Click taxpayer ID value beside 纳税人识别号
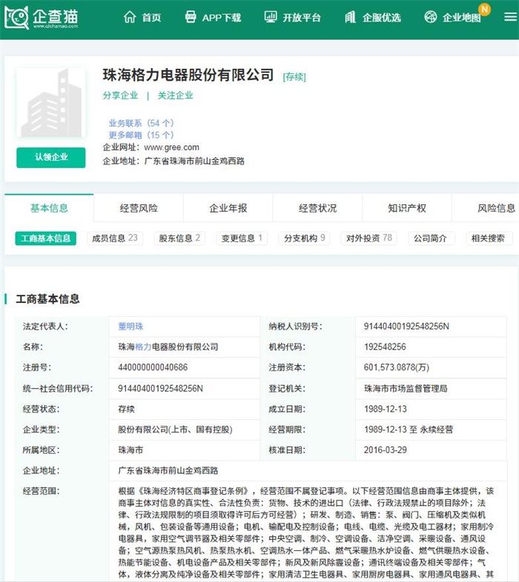 [406, 327]
